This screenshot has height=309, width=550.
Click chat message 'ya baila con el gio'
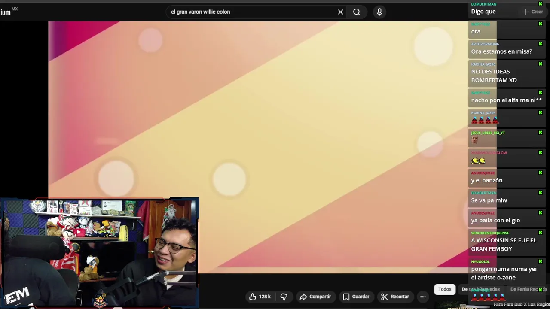495,220
